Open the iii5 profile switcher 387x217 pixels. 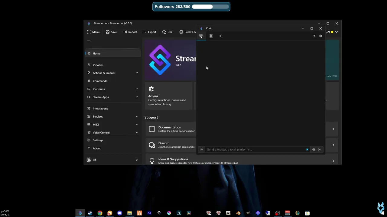(113, 160)
